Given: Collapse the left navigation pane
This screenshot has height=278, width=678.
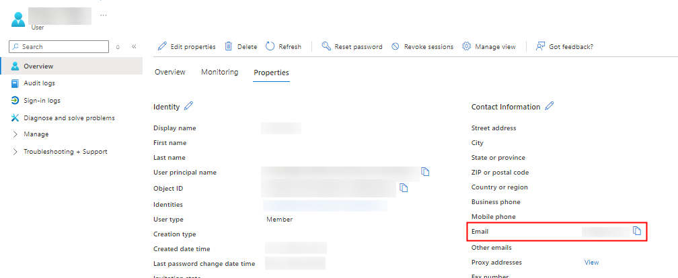Looking at the screenshot, I should [134, 46].
